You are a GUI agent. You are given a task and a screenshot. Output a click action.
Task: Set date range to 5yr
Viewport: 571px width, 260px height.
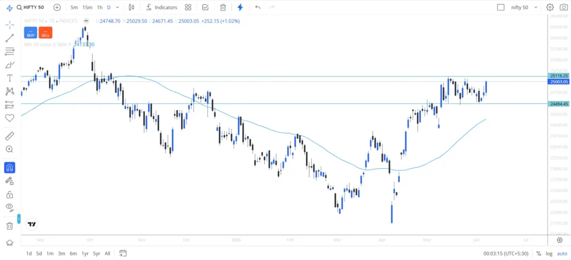pos(96,253)
